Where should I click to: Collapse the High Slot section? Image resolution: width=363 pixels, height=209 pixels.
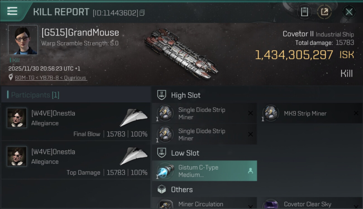[186, 95]
